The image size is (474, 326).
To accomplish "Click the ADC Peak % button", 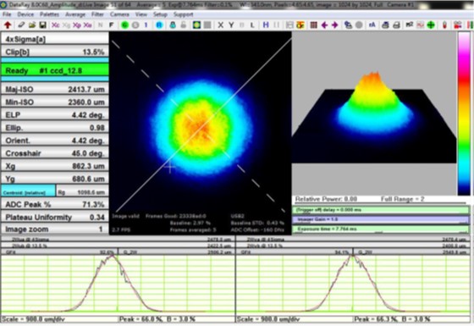I will click(x=55, y=204).
